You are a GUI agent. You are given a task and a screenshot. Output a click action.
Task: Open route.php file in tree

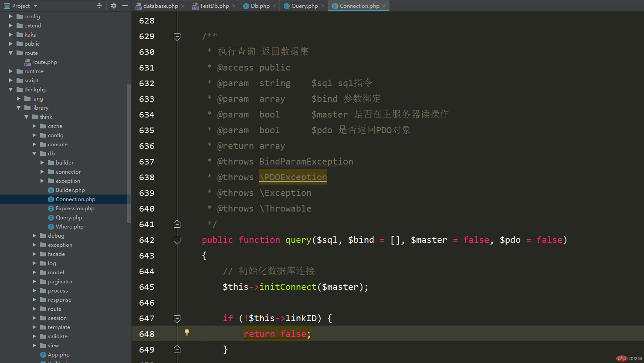44,62
